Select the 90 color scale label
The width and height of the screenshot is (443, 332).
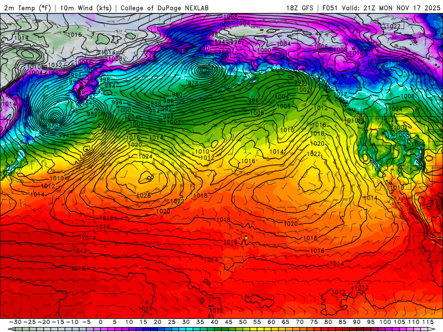(357, 322)
